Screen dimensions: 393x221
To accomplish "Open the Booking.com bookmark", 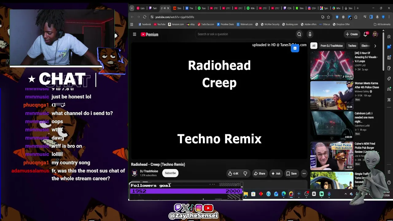I will [290, 24].
